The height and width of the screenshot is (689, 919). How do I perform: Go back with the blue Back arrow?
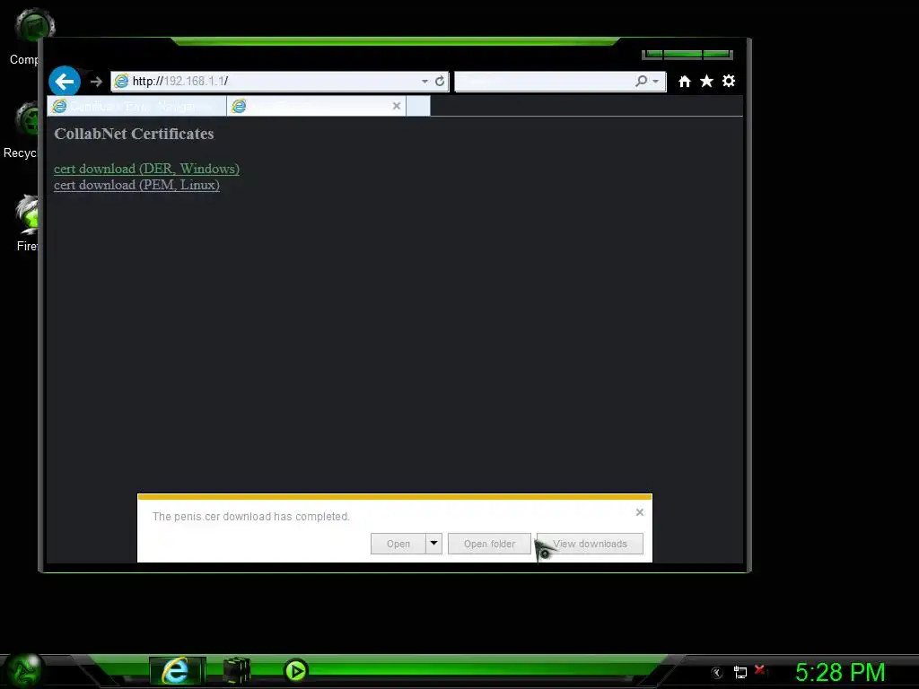tap(65, 81)
